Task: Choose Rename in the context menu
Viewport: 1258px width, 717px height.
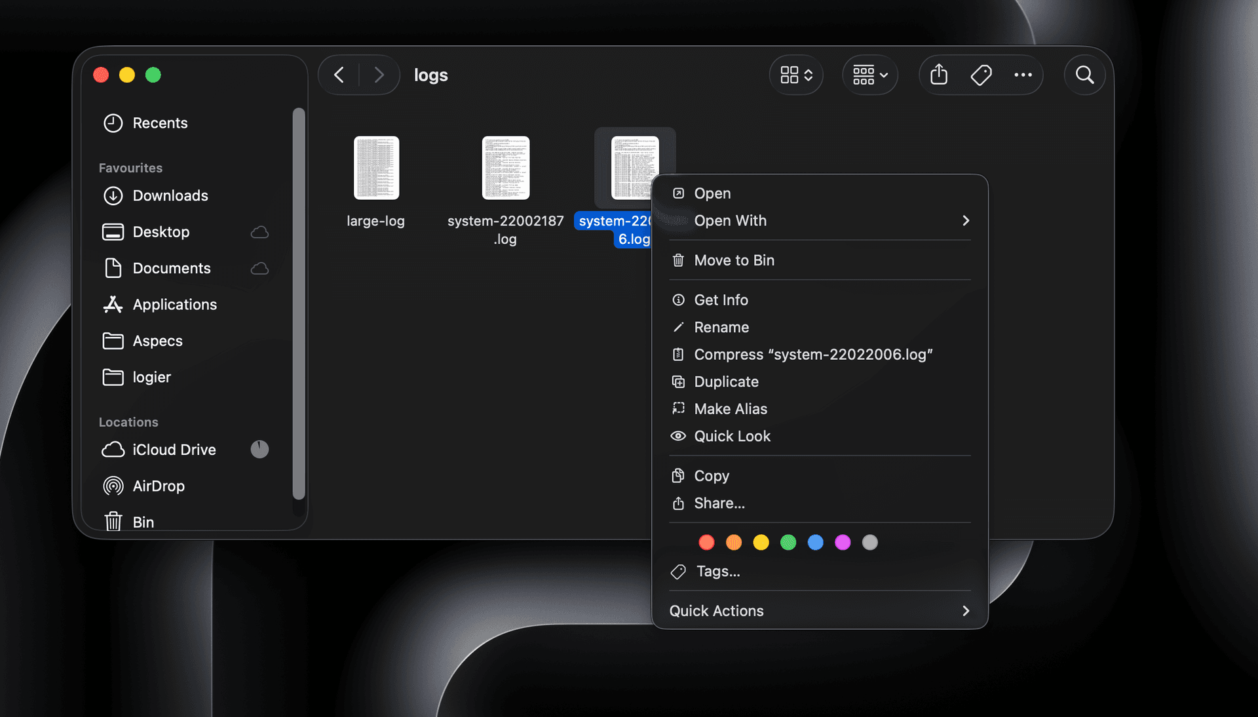Action: point(820,327)
